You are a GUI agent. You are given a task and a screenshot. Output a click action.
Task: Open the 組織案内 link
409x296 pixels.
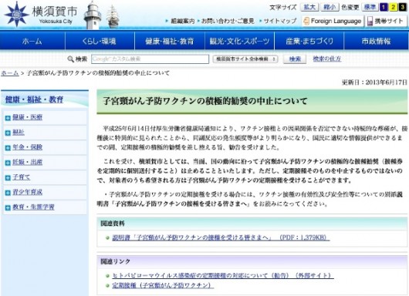pyautogui.click(x=182, y=21)
